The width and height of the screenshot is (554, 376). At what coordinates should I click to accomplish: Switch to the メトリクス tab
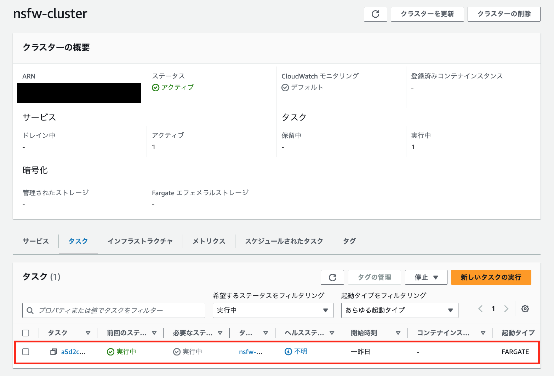pos(209,241)
